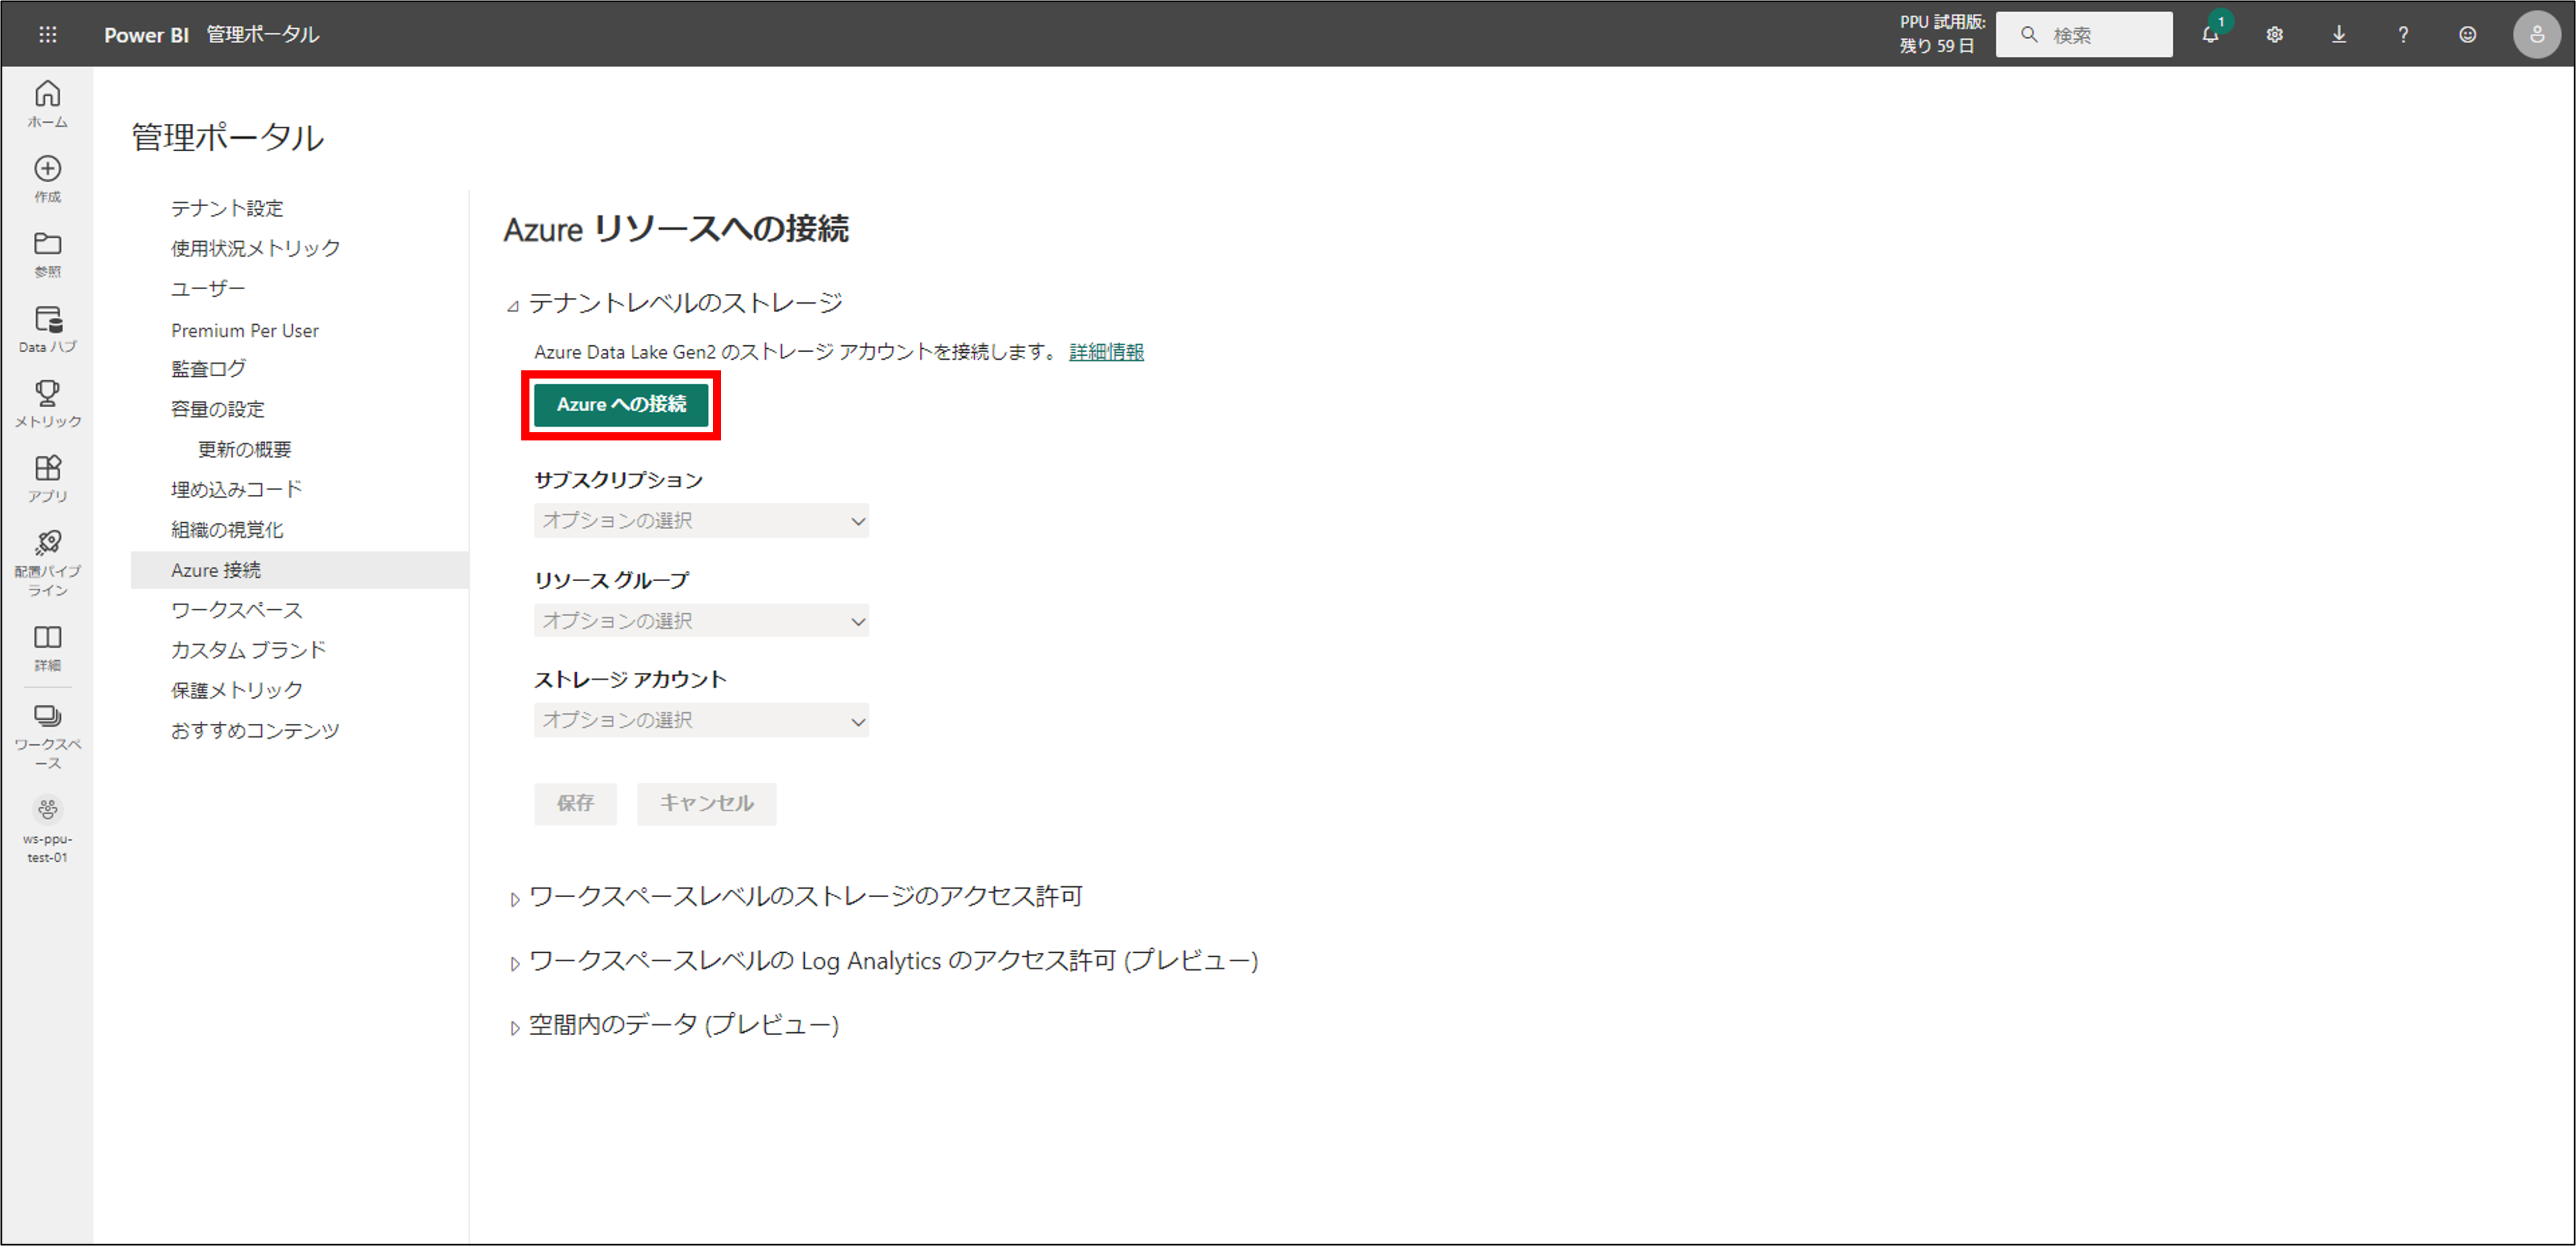Open サブスクリプション dropdown
The height and width of the screenshot is (1246, 2576).
(x=701, y=520)
